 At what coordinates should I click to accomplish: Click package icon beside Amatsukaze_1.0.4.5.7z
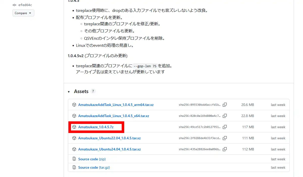(x=74, y=127)
